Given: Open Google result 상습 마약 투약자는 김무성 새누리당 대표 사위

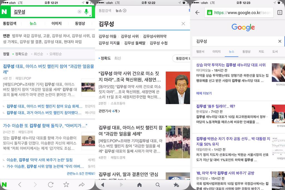Looking at the screenshot, I should pos(231,65).
